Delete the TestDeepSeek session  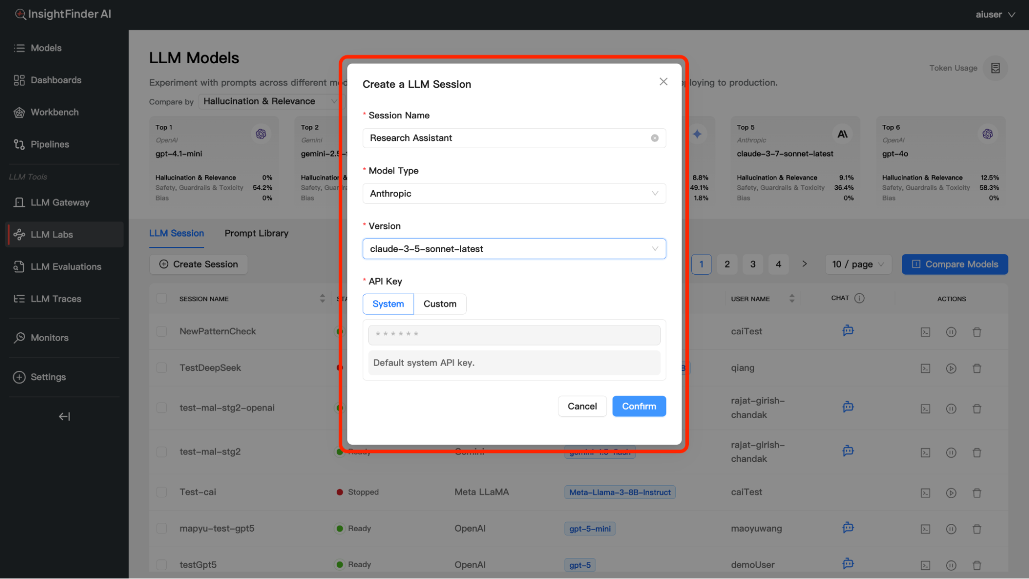976,368
